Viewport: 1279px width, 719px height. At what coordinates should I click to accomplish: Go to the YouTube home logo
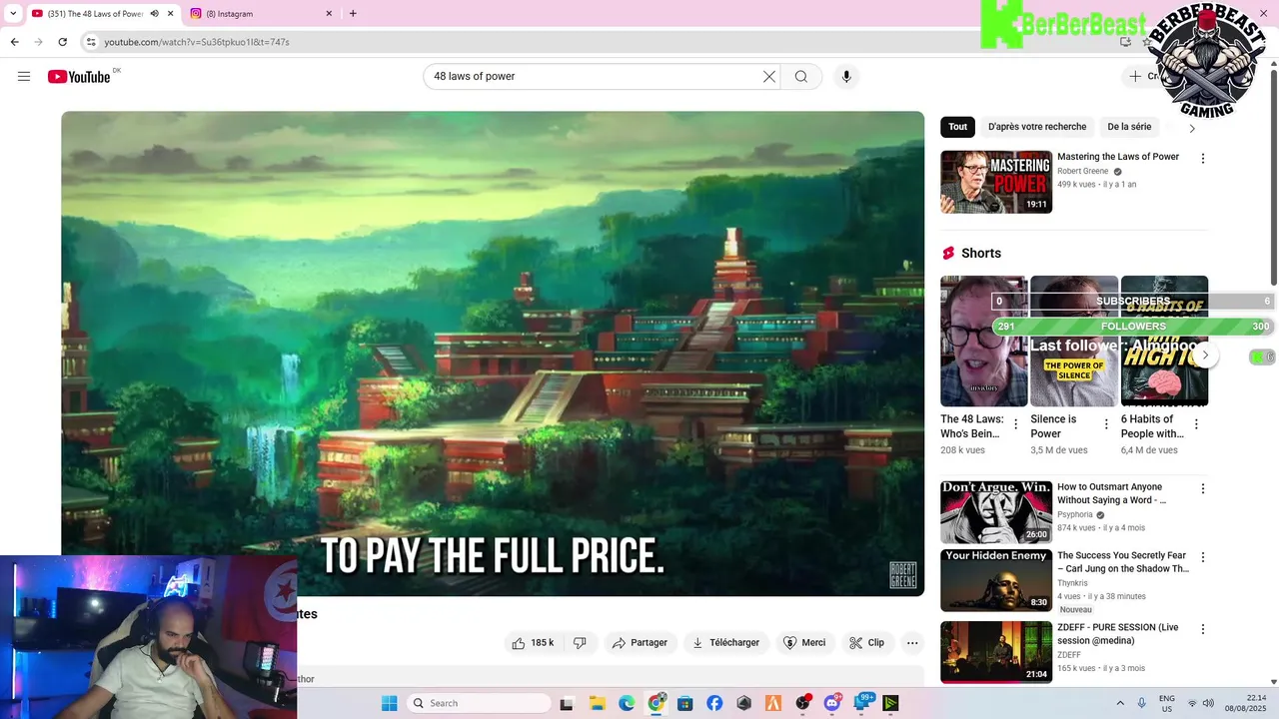pos(79,77)
